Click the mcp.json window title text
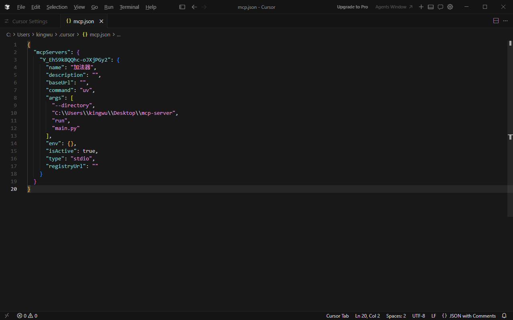 (x=256, y=7)
